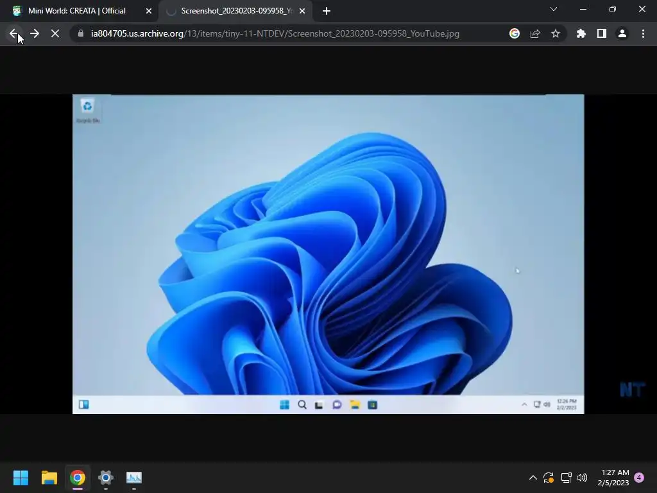Open the clock showing 1:27 AM
Viewport: 657px width, 493px height.
(x=613, y=478)
